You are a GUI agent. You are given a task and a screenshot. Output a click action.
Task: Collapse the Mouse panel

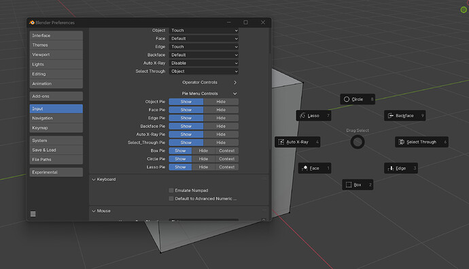click(x=94, y=211)
